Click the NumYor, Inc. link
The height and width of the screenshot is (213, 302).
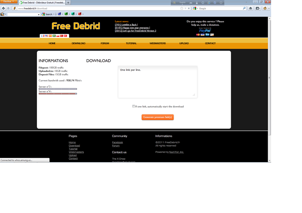[176, 152]
